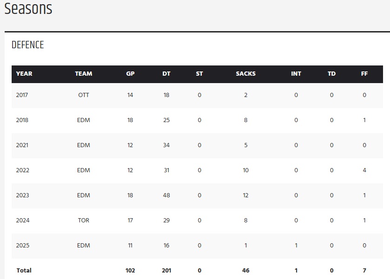Click the total defensive tackles value 201
Screen dimensions: 390x279
pos(166,270)
